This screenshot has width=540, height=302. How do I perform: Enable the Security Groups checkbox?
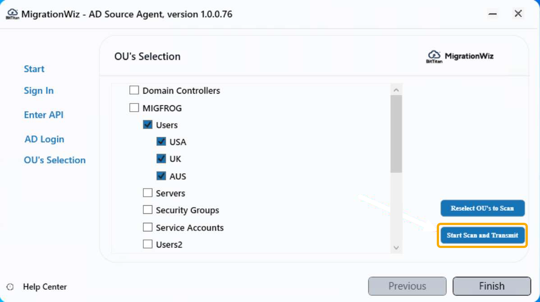148,210
